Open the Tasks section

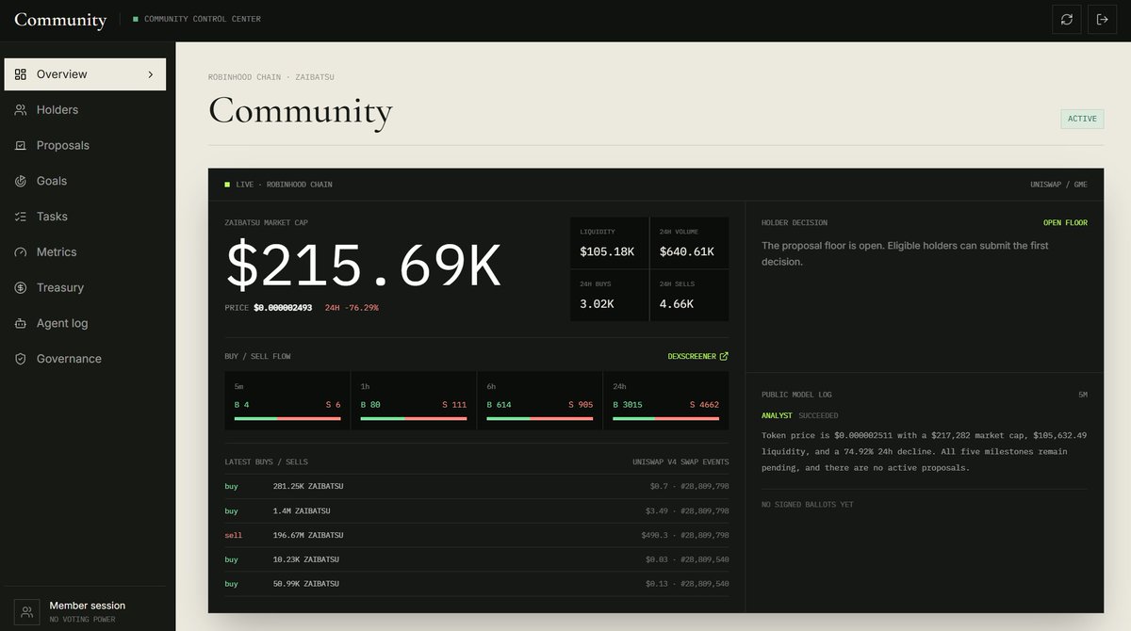[x=85, y=217]
